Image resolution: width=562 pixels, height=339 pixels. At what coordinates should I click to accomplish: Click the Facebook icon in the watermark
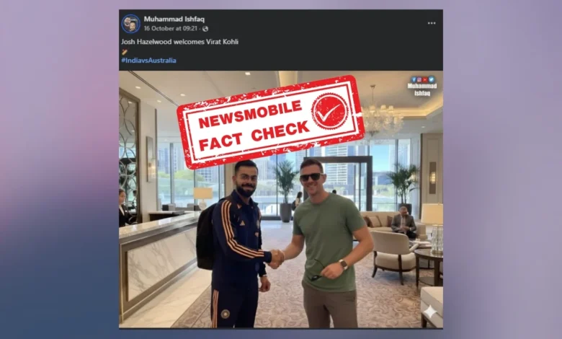(414, 79)
